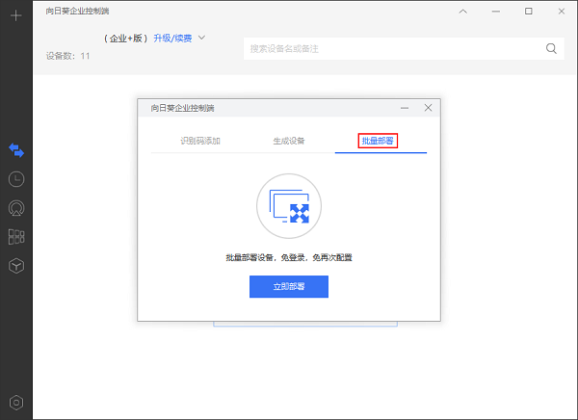Open the screen casting sidebar icon

click(x=15, y=207)
